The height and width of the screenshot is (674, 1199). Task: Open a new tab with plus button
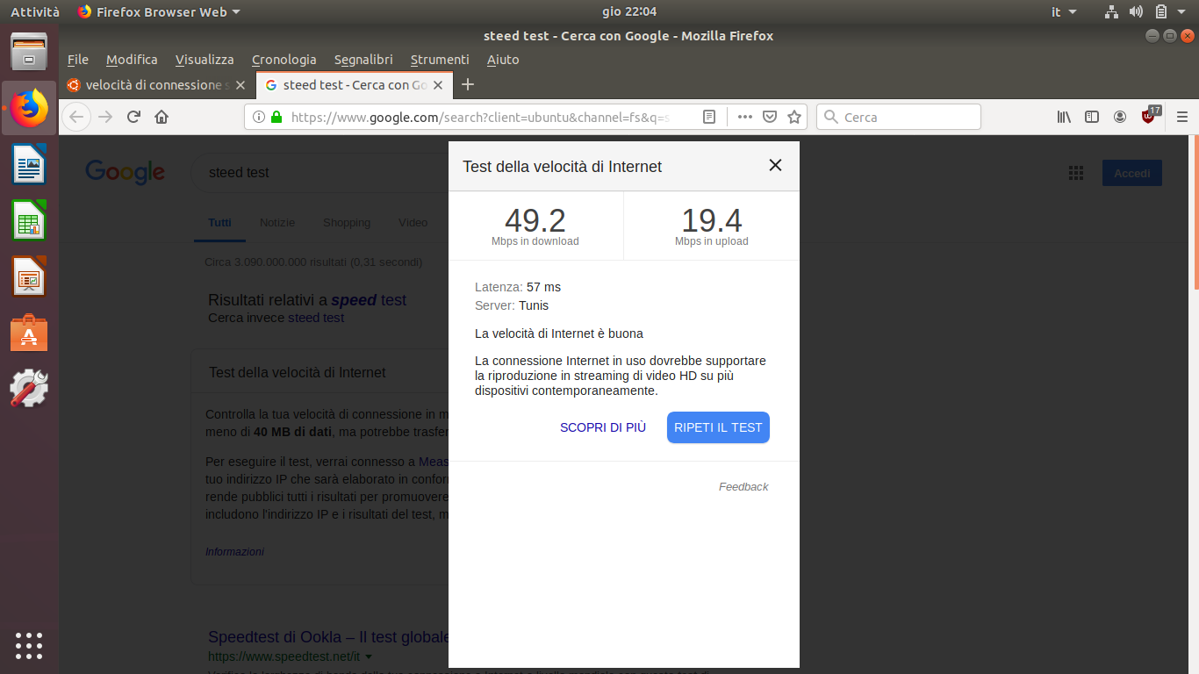point(468,84)
